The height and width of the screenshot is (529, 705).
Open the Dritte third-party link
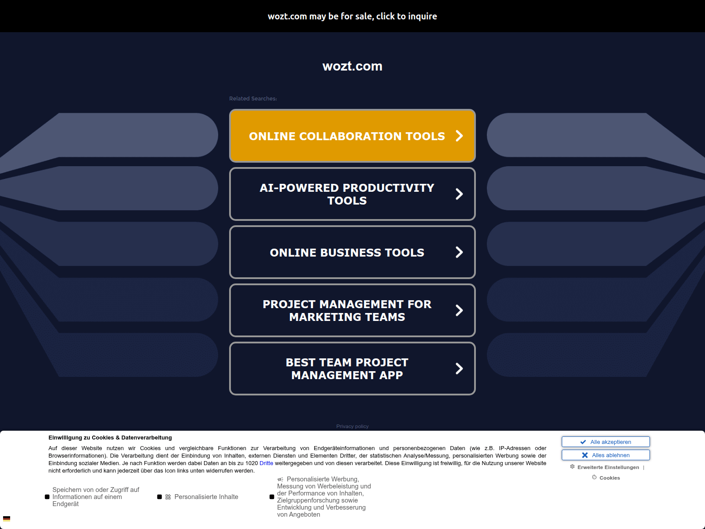click(266, 463)
